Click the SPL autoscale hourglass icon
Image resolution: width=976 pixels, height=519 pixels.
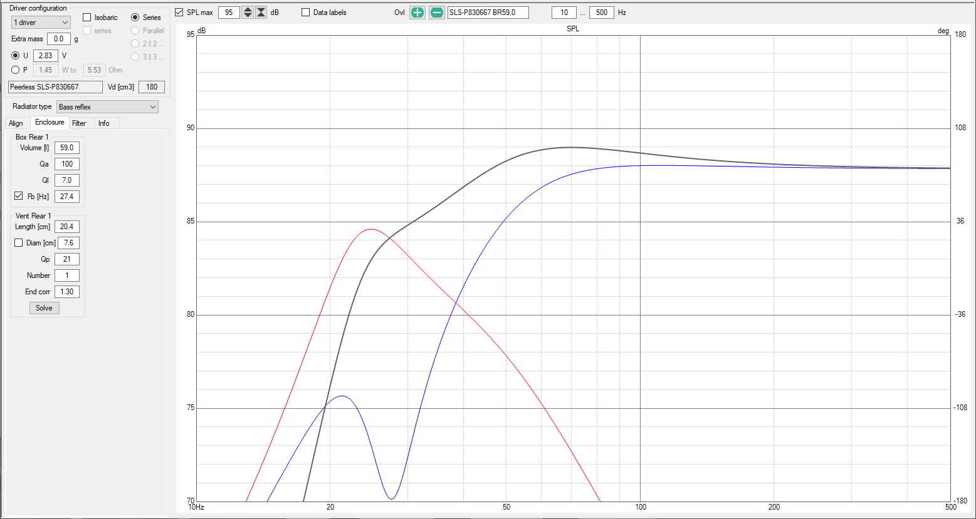(x=261, y=13)
